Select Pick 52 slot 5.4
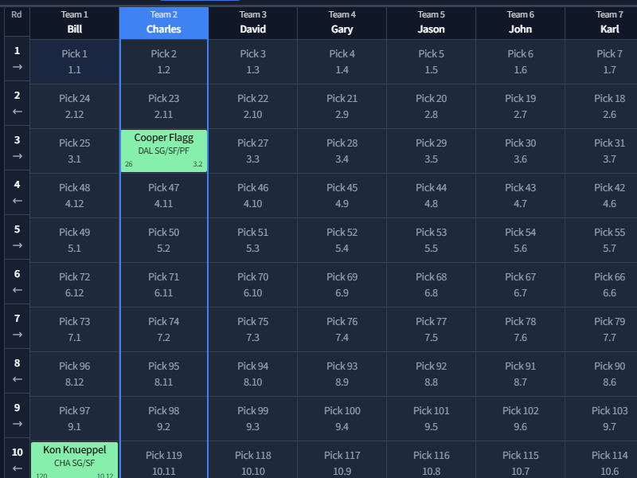637x478 pixels. [x=342, y=241]
